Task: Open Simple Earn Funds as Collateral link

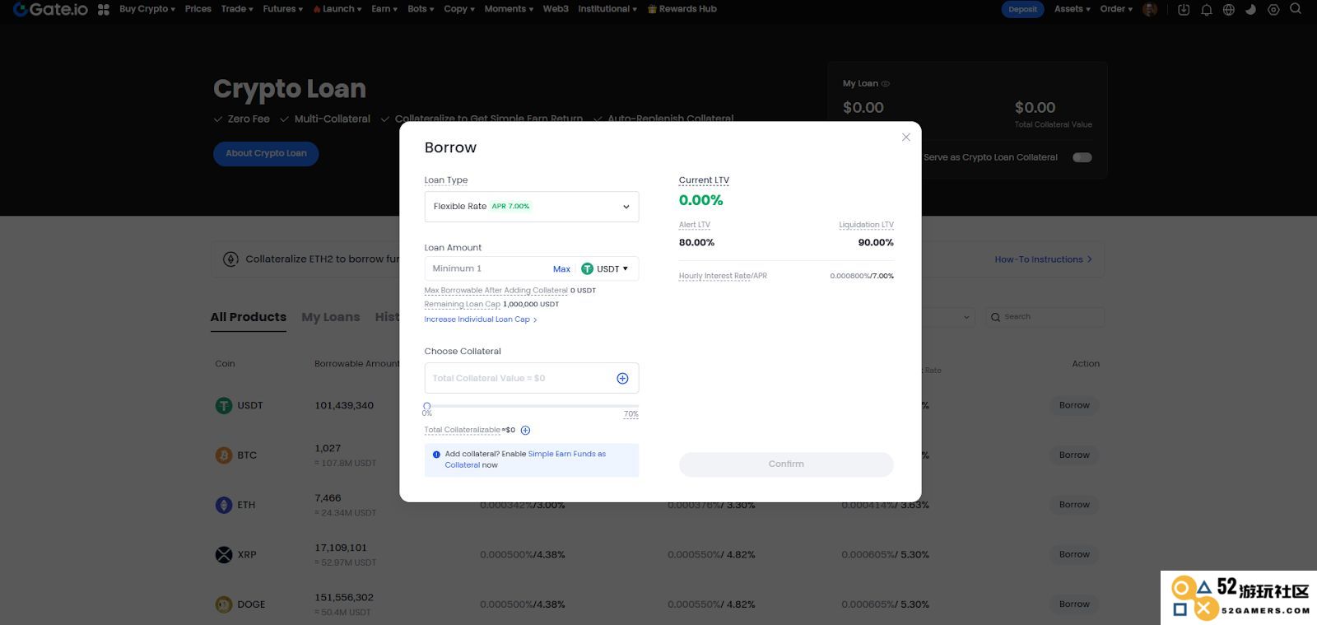Action: (x=525, y=459)
